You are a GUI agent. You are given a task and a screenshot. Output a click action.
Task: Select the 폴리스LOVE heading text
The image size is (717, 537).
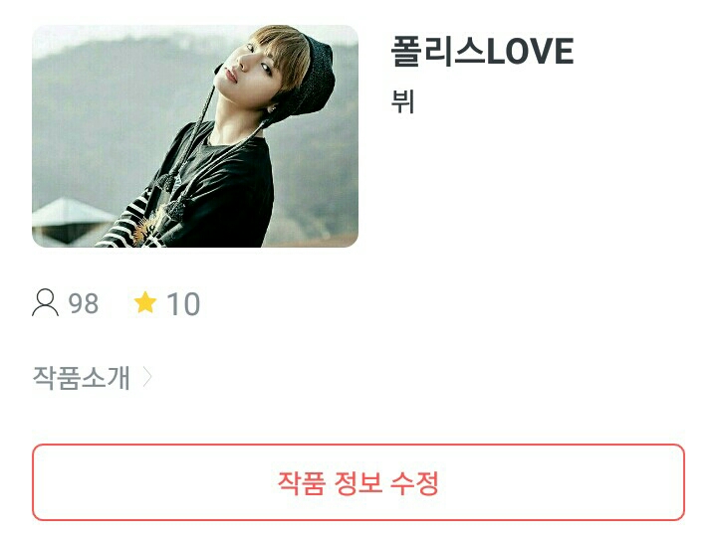[x=482, y=51]
